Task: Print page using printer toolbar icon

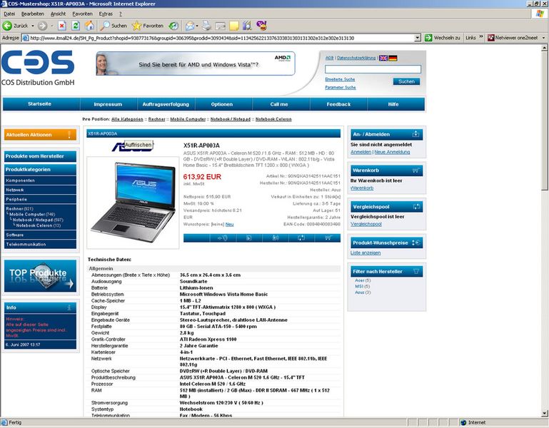Action: pyautogui.click(x=207, y=26)
